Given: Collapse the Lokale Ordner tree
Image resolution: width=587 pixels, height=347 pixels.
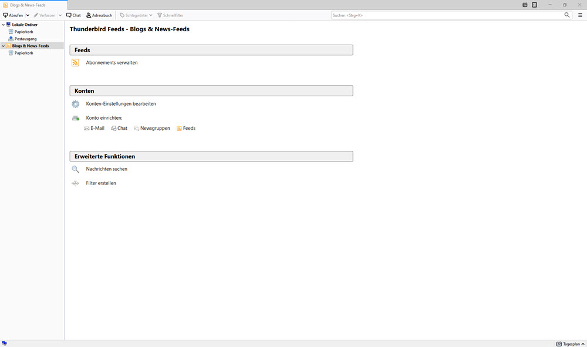Looking at the screenshot, I should coord(3,25).
